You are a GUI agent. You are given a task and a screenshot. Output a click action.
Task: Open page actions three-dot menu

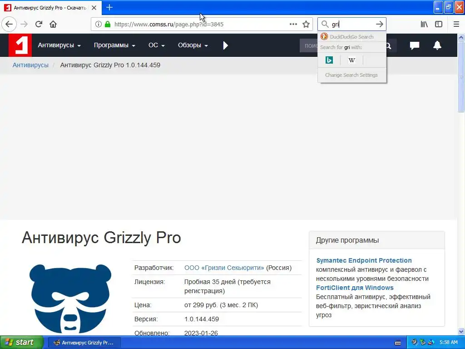293,25
